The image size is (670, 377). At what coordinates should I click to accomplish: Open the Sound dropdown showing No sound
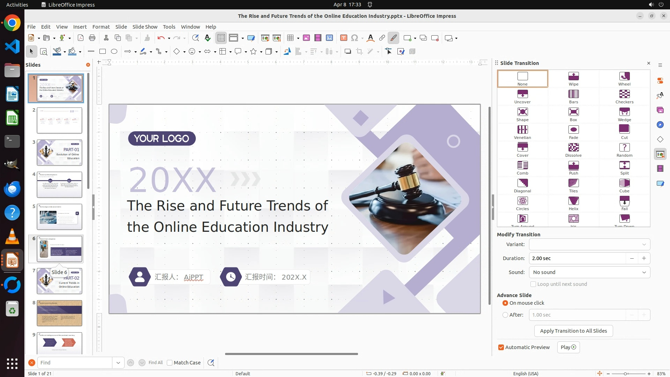(x=589, y=272)
